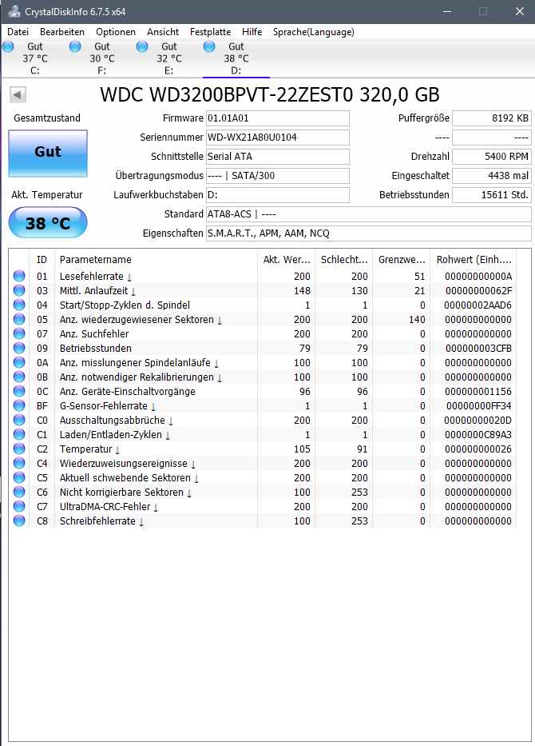
Task: Switch to drive F: tab at 30 °C
Action: point(101,58)
